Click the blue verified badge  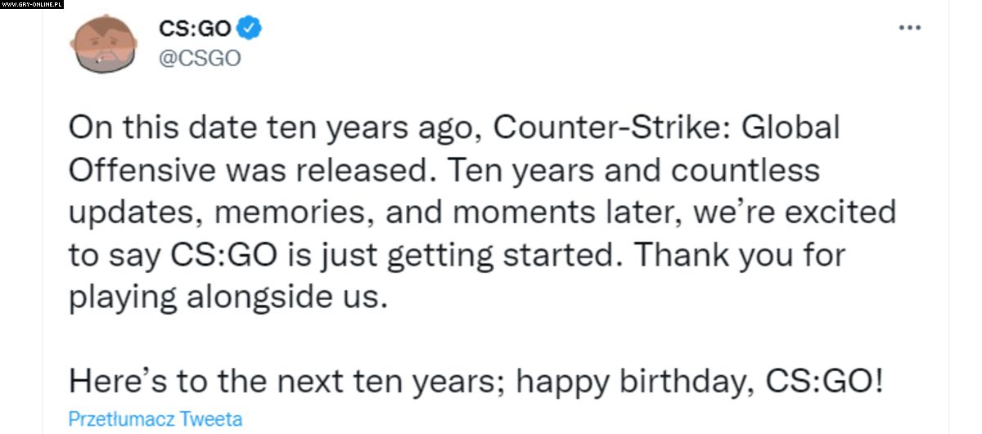point(250,30)
